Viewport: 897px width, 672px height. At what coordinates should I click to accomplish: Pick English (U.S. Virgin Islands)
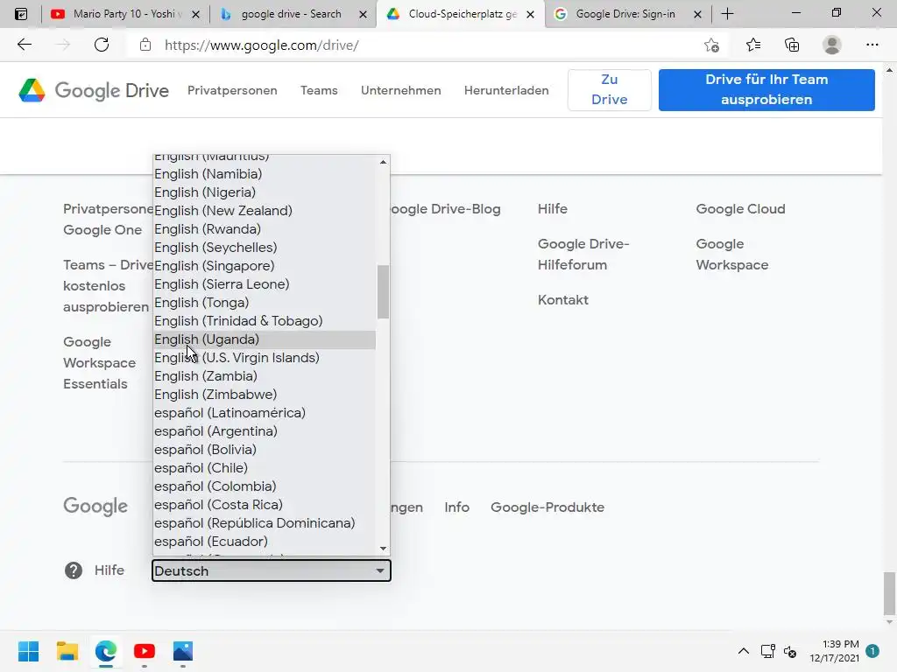pyautogui.click(x=265, y=358)
